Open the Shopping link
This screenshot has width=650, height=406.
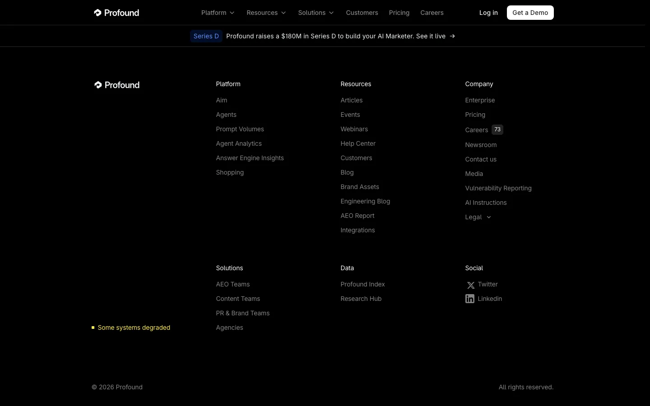(x=230, y=172)
